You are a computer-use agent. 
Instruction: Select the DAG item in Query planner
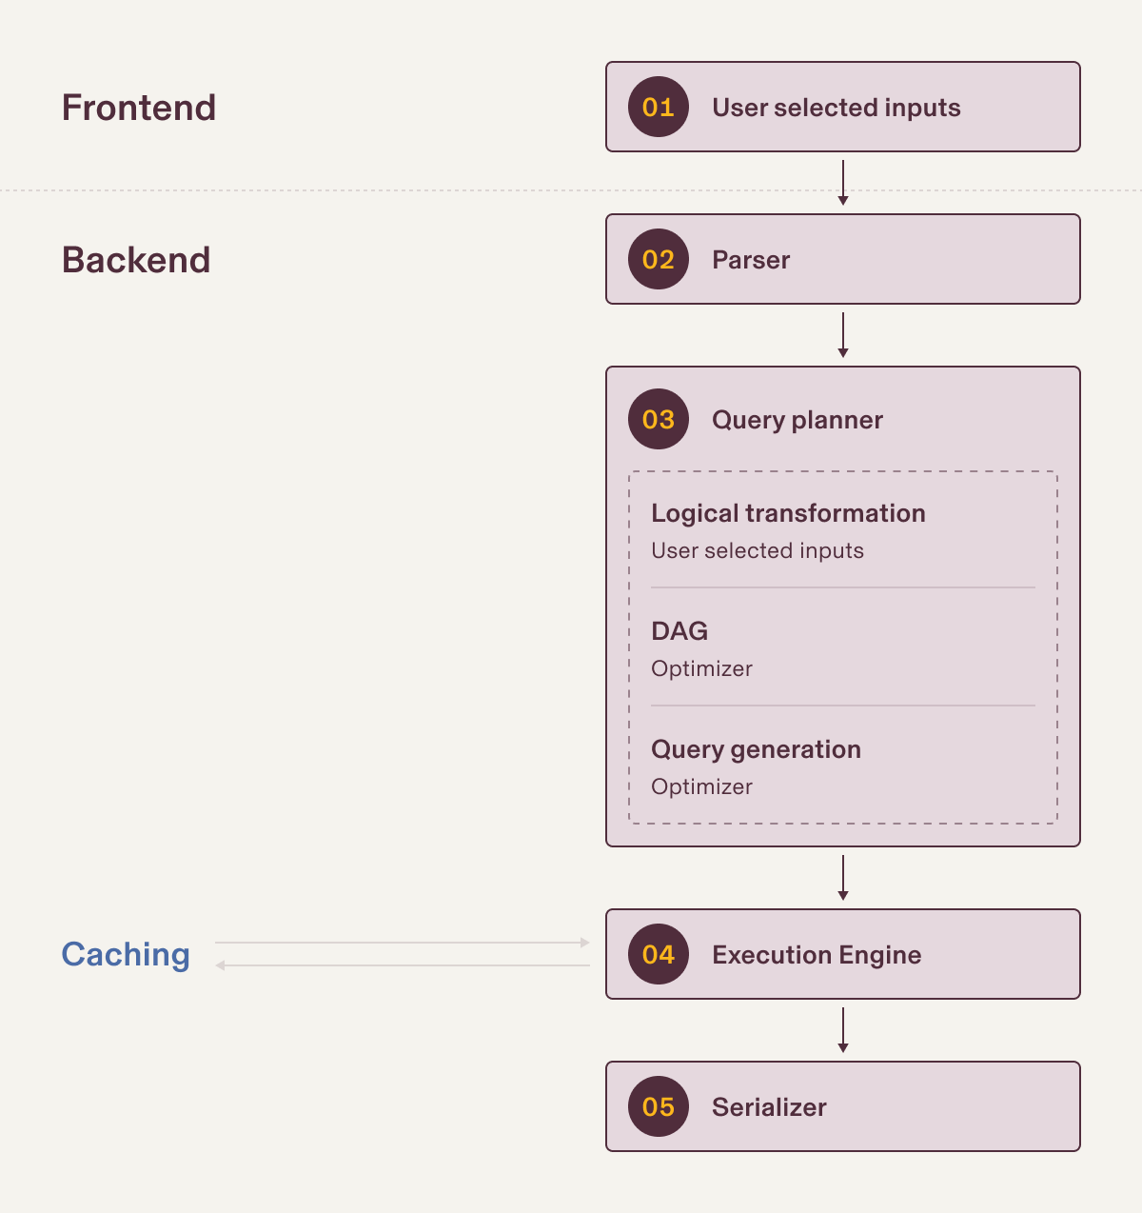(679, 631)
